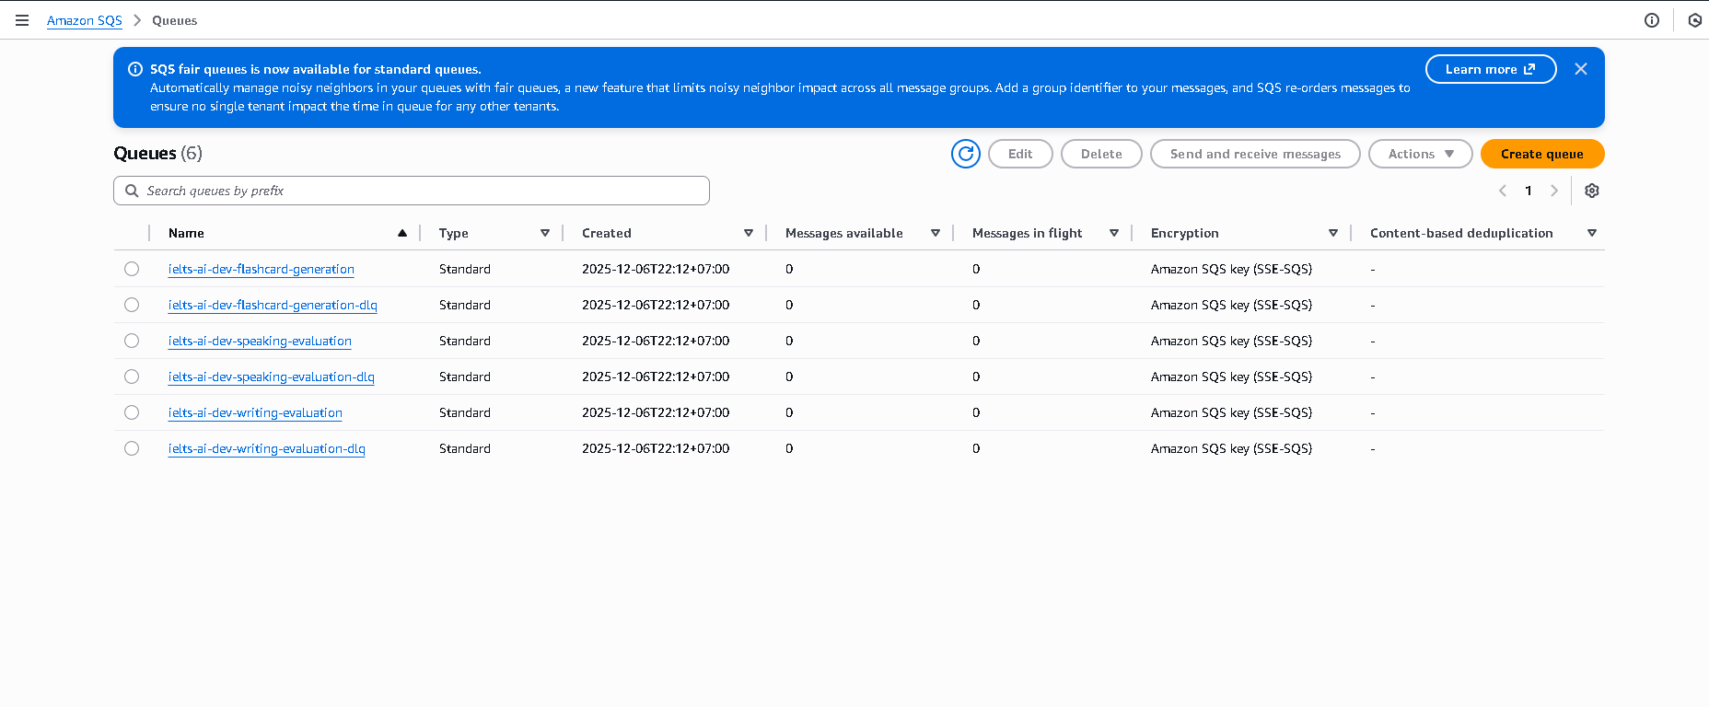The image size is (1709, 707).
Task: Select the ielts-ai-dev-flashcard-generation queue radio button
Action: pos(132,269)
